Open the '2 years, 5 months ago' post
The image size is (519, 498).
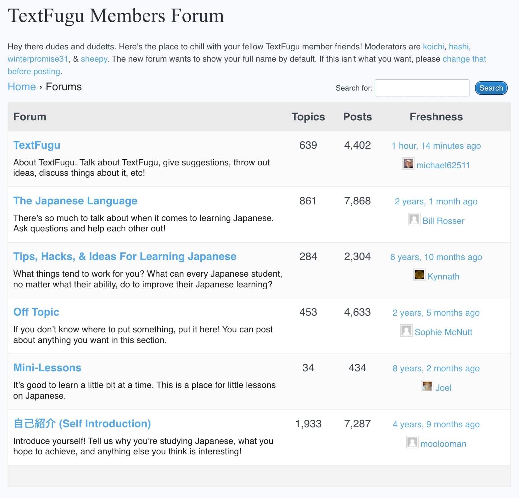[x=436, y=313]
